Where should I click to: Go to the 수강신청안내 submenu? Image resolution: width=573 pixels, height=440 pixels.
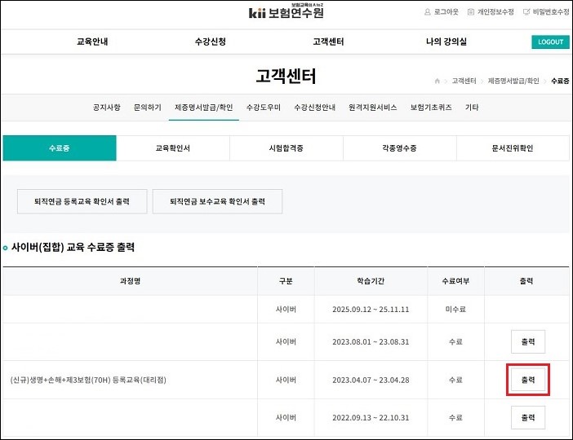pyautogui.click(x=314, y=108)
